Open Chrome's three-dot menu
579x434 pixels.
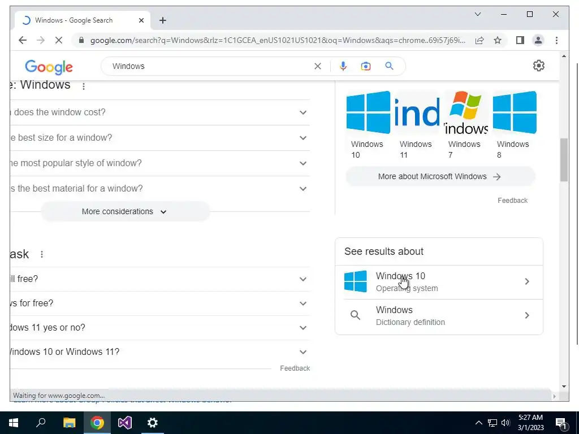[x=556, y=40]
